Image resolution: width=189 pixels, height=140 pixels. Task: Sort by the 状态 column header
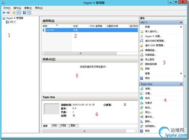pyautogui.click(x=80, y=26)
